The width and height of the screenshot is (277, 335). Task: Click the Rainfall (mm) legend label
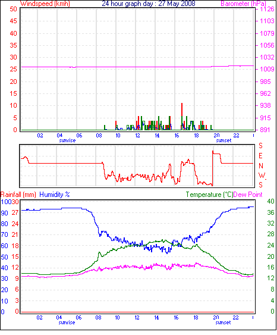click(18, 195)
